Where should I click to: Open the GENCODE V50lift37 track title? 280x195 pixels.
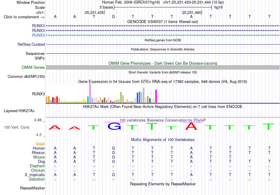coord(163,22)
